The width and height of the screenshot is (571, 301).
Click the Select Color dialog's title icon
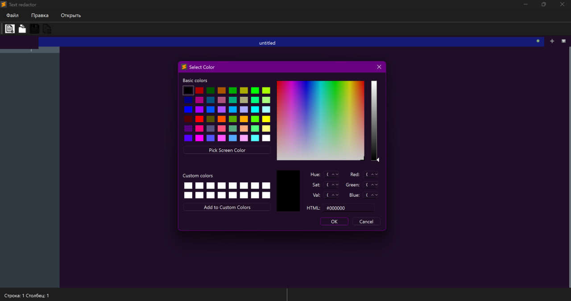(x=184, y=67)
